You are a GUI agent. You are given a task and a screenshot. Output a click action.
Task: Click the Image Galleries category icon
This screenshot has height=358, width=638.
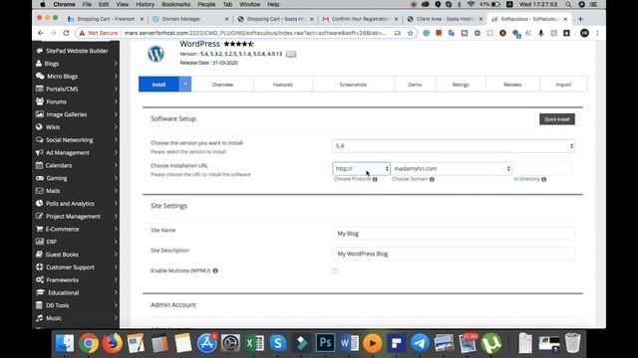(40, 114)
